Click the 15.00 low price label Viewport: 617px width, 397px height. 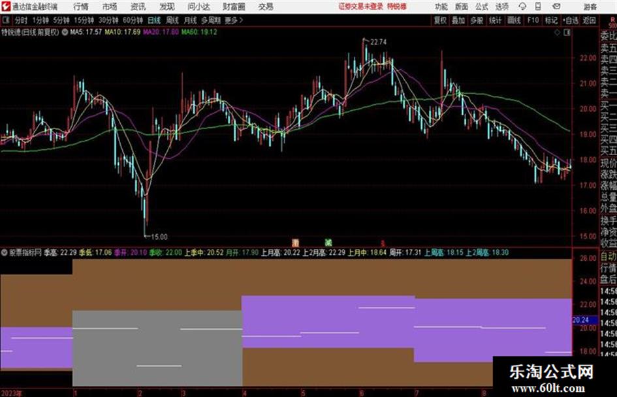pos(159,237)
